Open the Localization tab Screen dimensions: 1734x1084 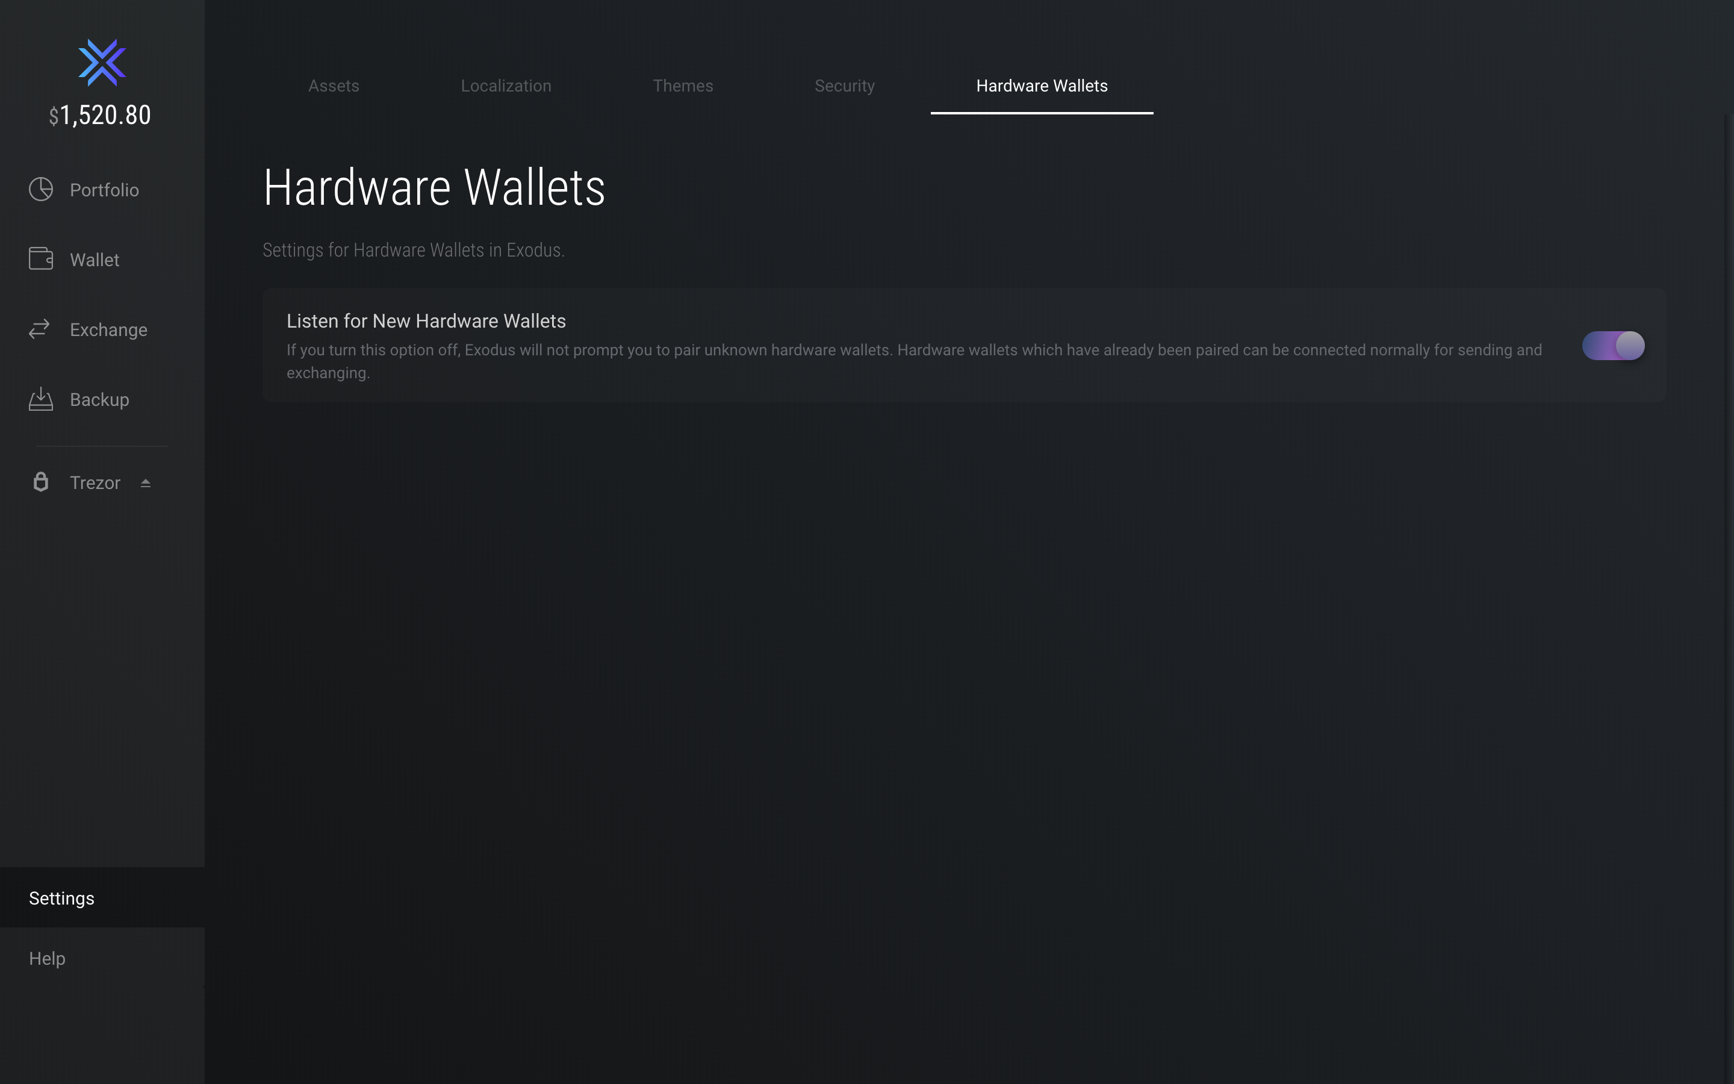click(506, 86)
